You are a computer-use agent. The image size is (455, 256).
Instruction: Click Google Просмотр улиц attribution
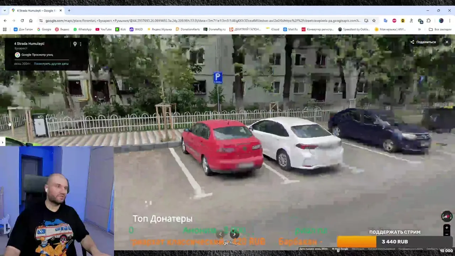tap(34, 55)
